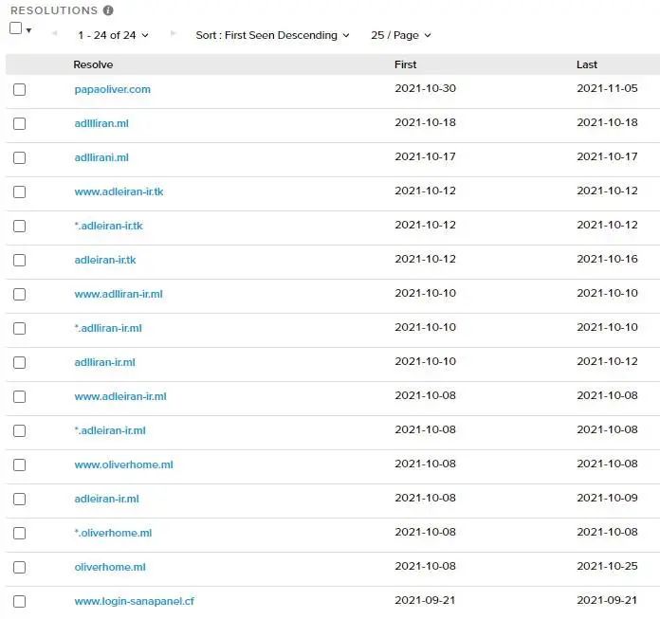660x619 pixels.
Task: Open the www.oliverhome.ml link
Action: 123,464
